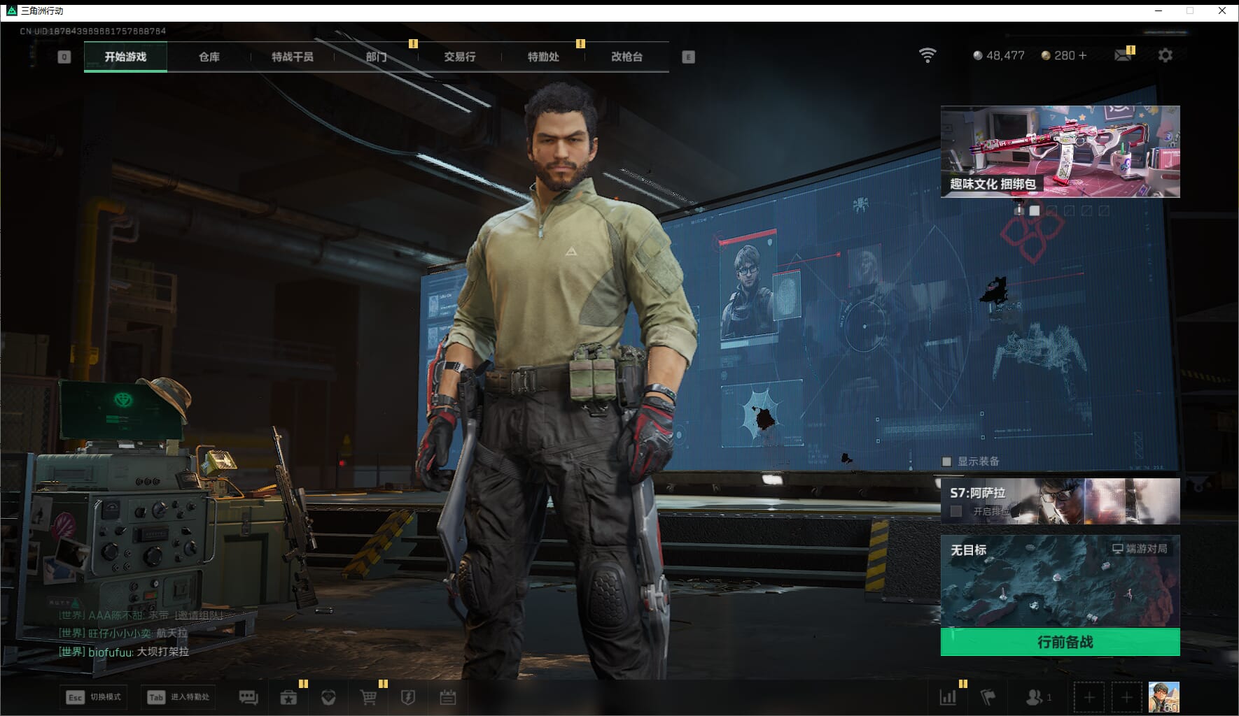Close the 三角洲行动 game window
Viewport: 1239px width, 716px height.
click(1222, 10)
